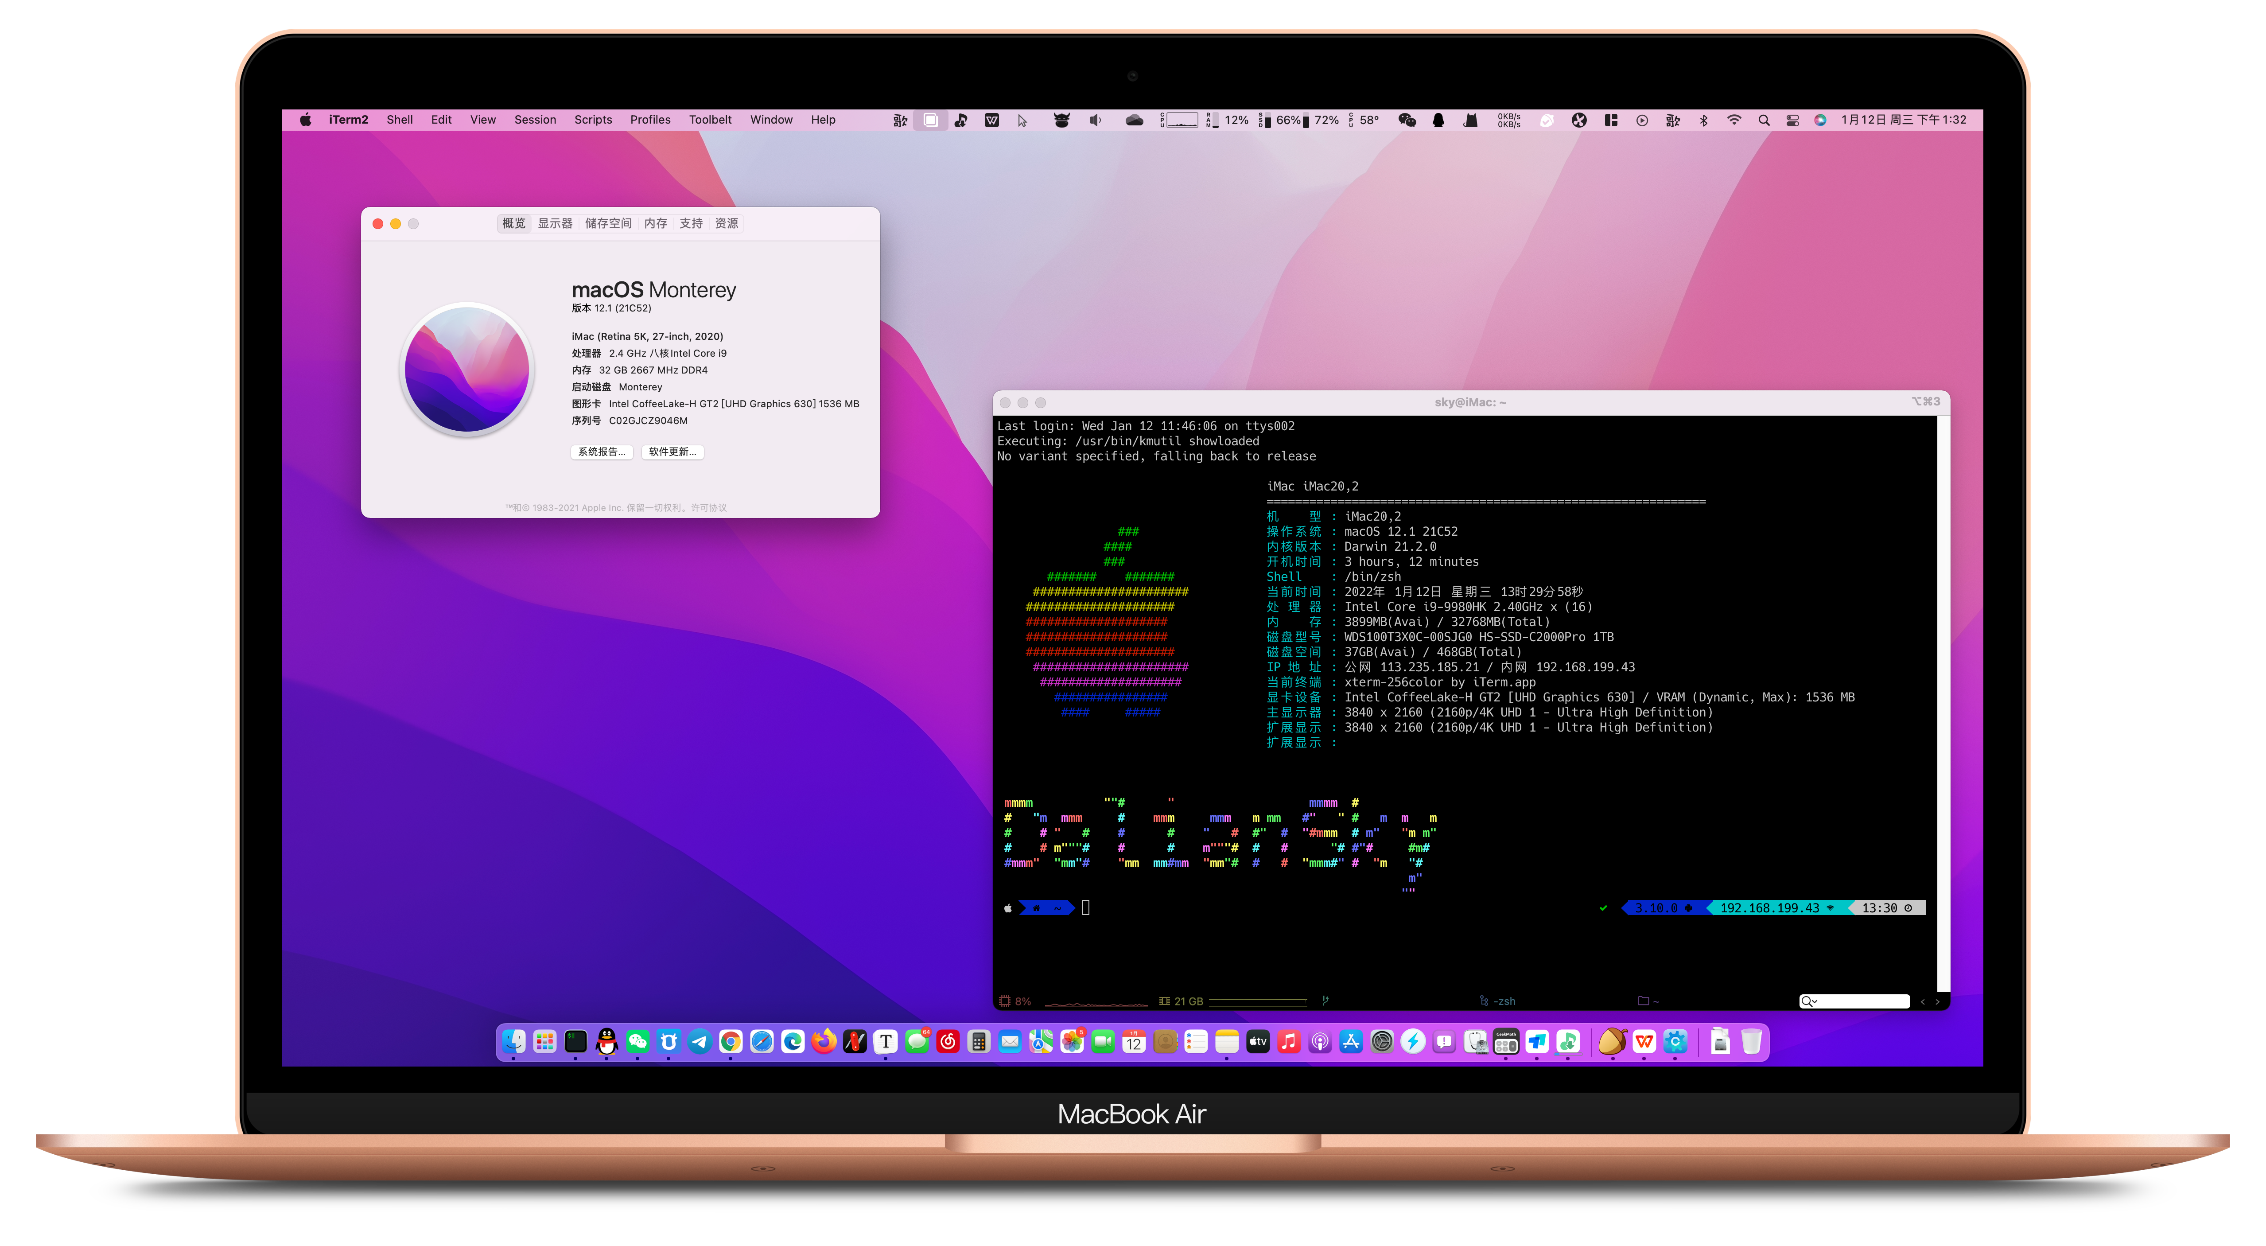Open the Profiles menu in iTerm2
The image size is (2266, 1246).
click(649, 120)
